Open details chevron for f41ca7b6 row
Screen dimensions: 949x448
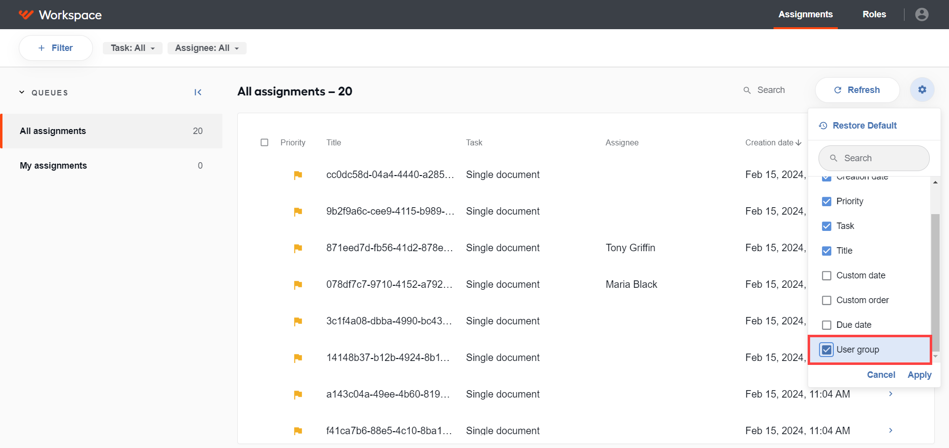(891, 430)
